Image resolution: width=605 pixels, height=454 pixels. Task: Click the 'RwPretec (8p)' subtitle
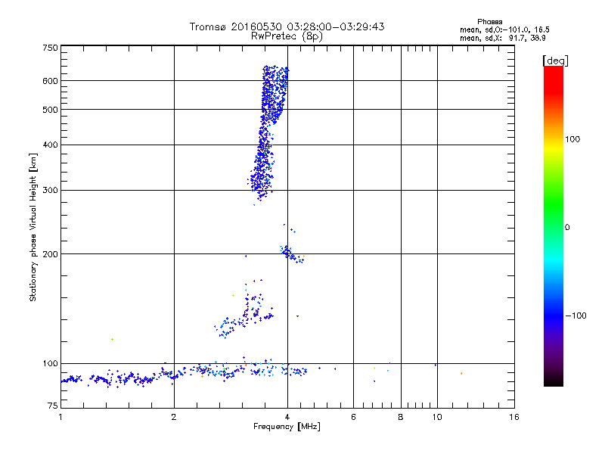pyautogui.click(x=287, y=36)
